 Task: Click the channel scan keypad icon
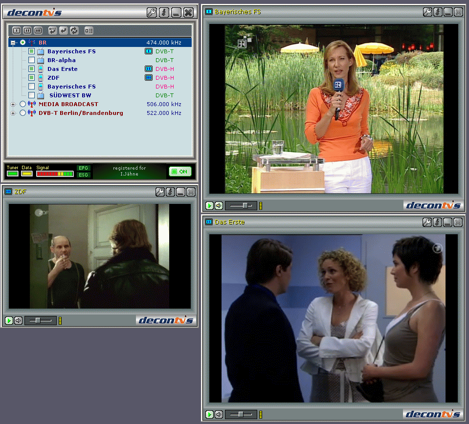(x=52, y=30)
